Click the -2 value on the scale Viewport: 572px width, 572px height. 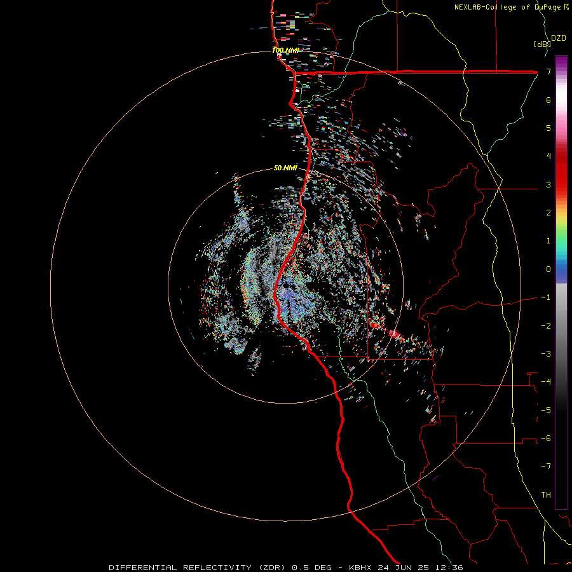[x=546, y=326]
